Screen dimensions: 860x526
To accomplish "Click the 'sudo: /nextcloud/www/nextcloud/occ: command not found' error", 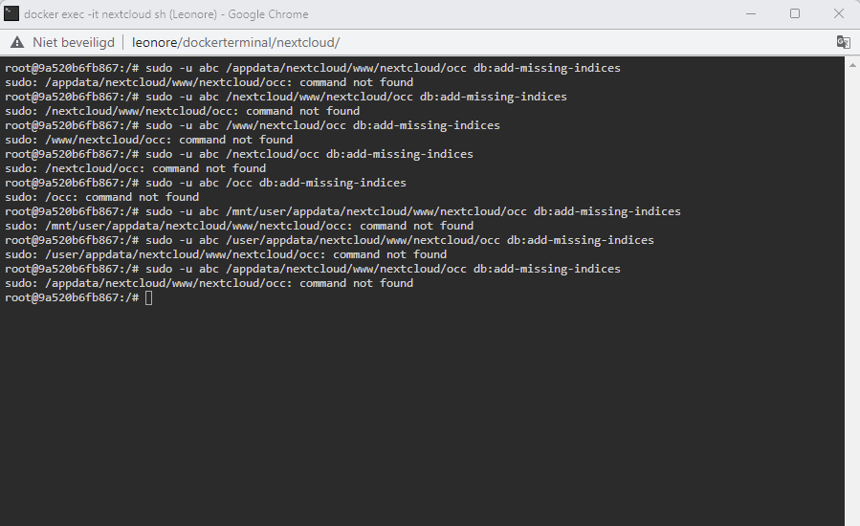I will (182, 111).
